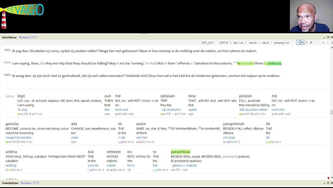Toggle the C display option
The width and height of the screenshot is (333, 188).
click(x=307, y=43)
